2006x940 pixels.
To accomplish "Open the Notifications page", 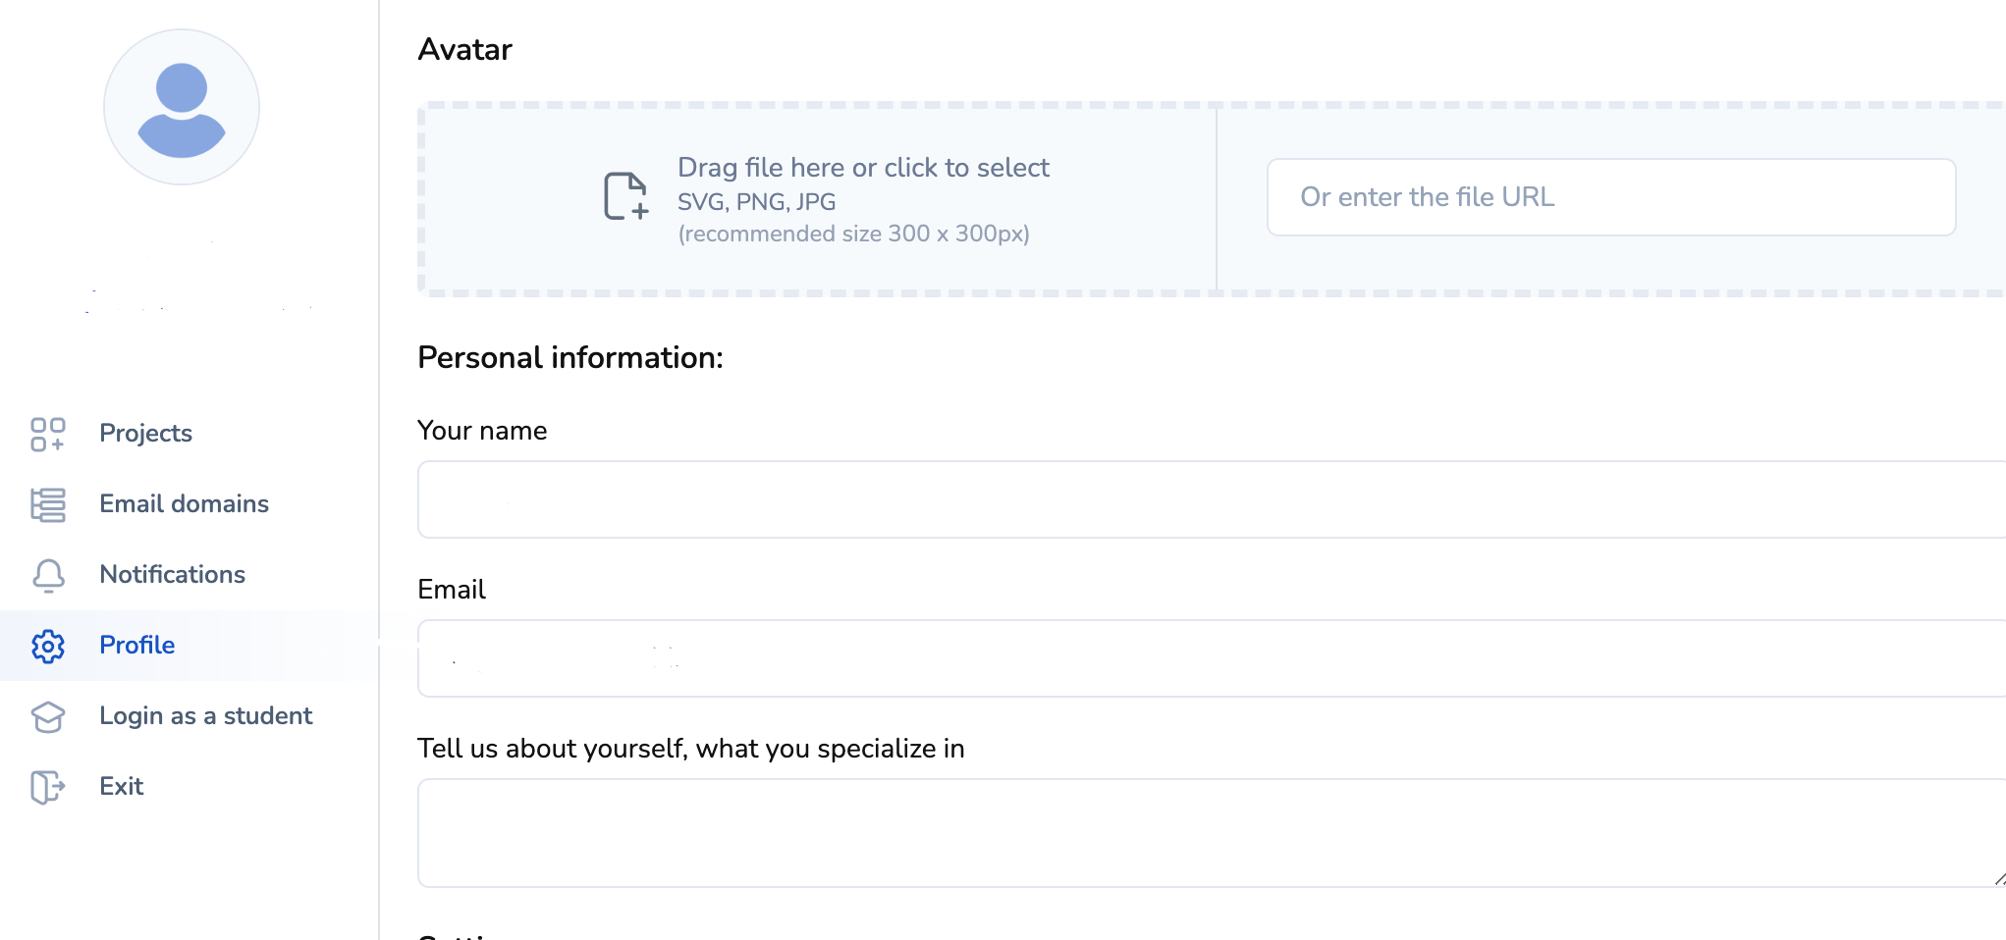I will pyautogui.click(x=172, y=575).
